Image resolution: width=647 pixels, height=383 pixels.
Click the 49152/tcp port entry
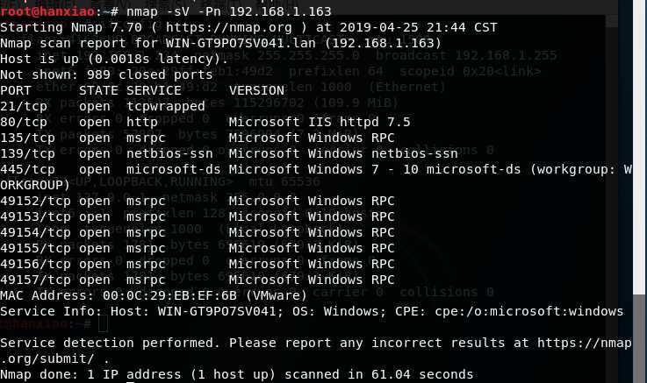tap(35, 201)
